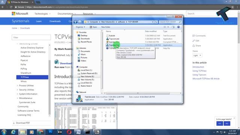Open the Downloads tab on Sysinternals bar
The height and width of the screenshot is (135, 240).
pyautogui.click(x=55, y=21)
